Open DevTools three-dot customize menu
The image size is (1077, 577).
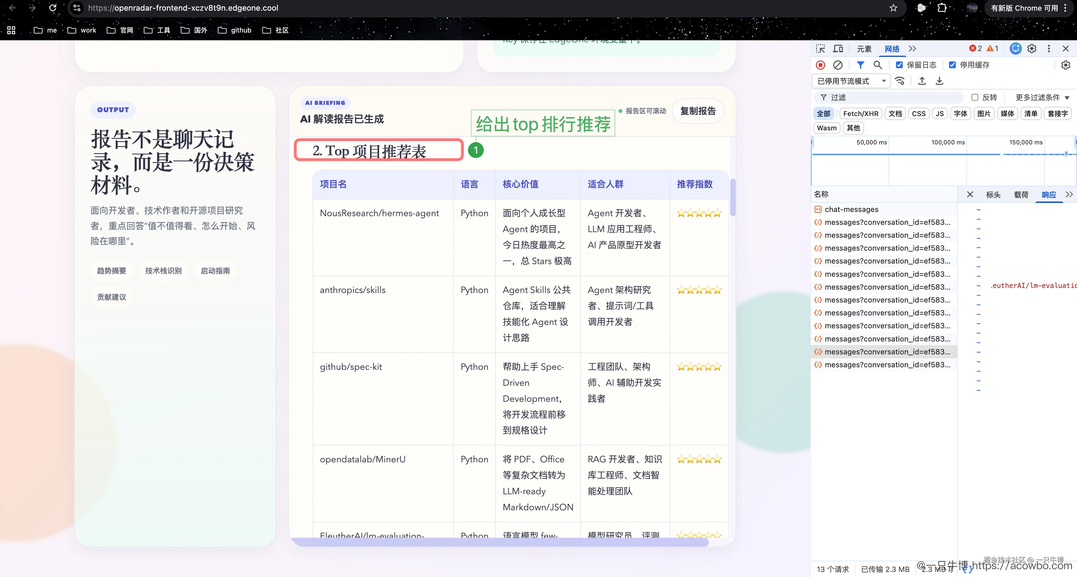[1049, 49]
